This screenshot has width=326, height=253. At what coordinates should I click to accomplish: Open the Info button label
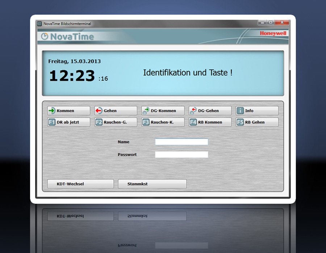249,111
